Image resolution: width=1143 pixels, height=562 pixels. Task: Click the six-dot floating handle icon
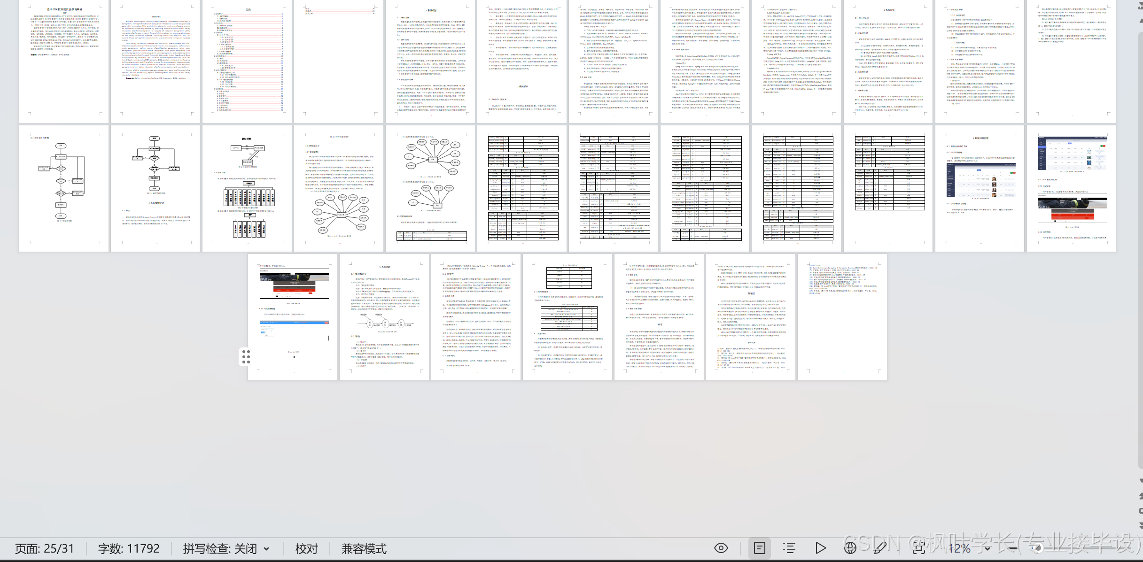click(246, 357)
